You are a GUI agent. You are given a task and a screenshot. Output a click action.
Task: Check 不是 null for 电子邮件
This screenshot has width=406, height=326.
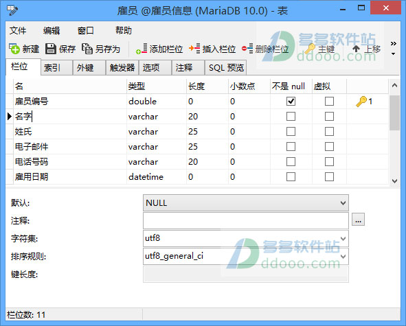291,147
